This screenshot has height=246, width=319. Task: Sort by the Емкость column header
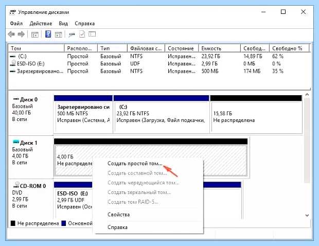pyautogui.click(x=220, y=48)
